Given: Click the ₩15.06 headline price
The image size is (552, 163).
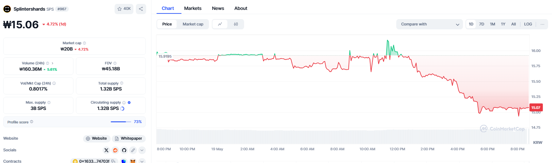Looking at the screenshot, I should point(21,24).
